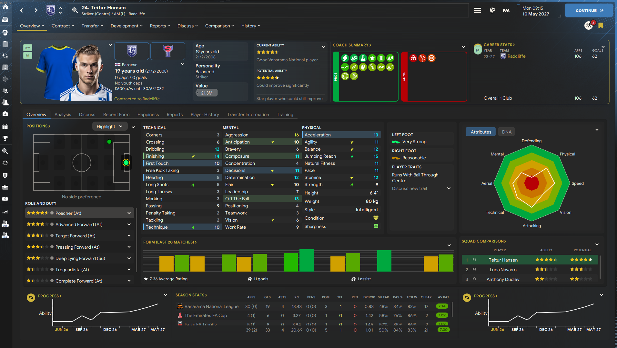Image resolution: width=617 pixels, height=348 pixels.
Task: Open the Form panel chevron menu
Action: click(x=449, y=245)
